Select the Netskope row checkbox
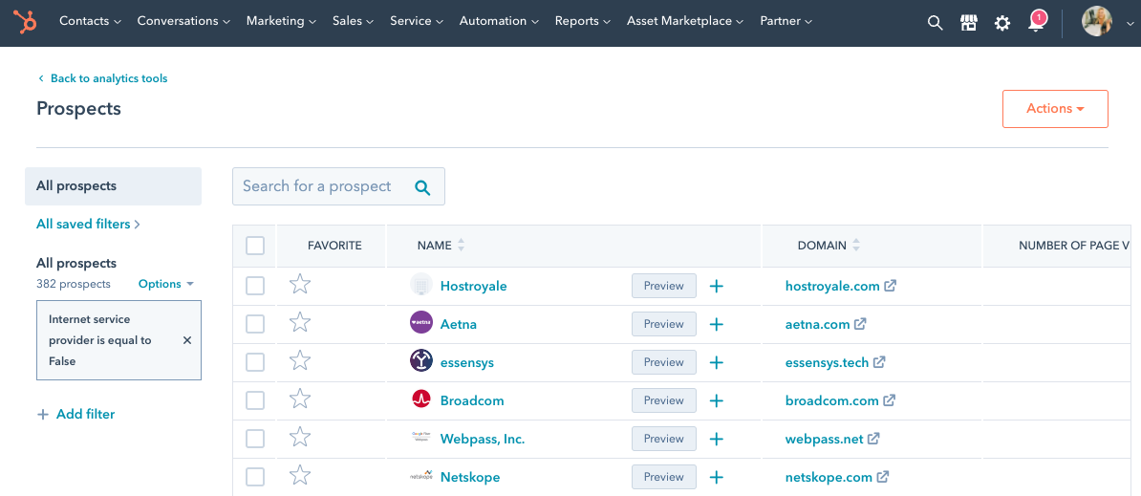 tap(255, 477)
